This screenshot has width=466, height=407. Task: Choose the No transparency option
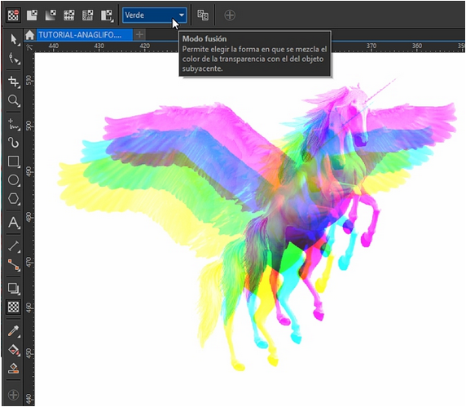point(13,15)
